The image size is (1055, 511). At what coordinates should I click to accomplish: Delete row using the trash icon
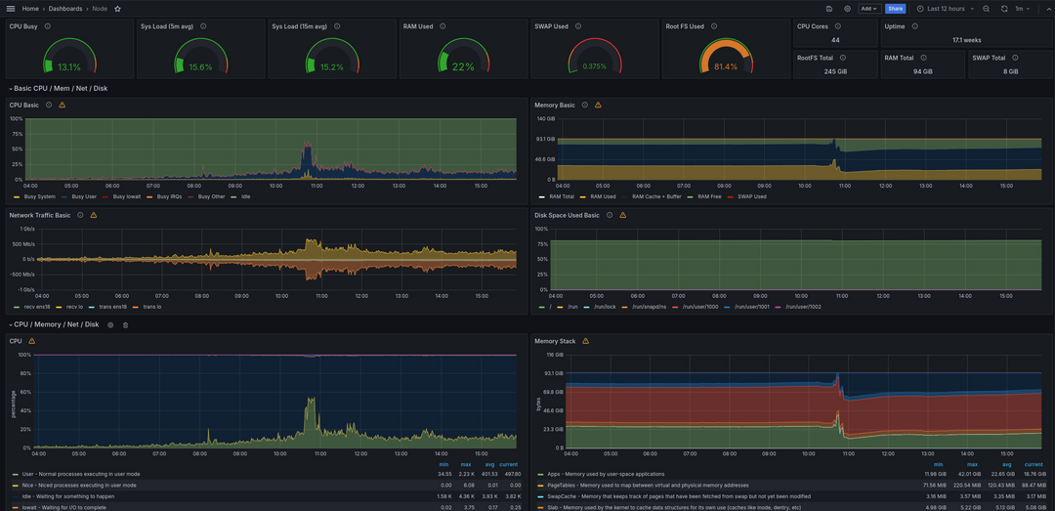(125, 324)
